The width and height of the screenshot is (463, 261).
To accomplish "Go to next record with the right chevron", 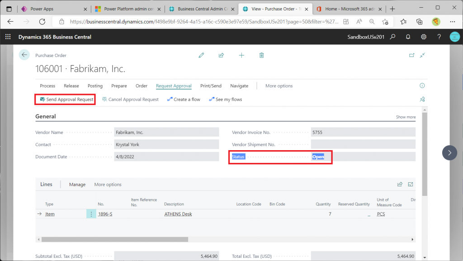I will 449,152.
